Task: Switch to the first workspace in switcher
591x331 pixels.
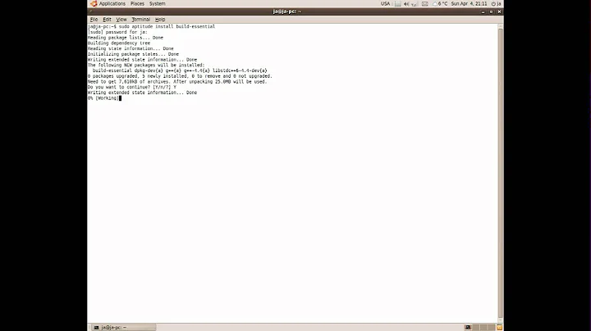Action: tap(468, 327)
